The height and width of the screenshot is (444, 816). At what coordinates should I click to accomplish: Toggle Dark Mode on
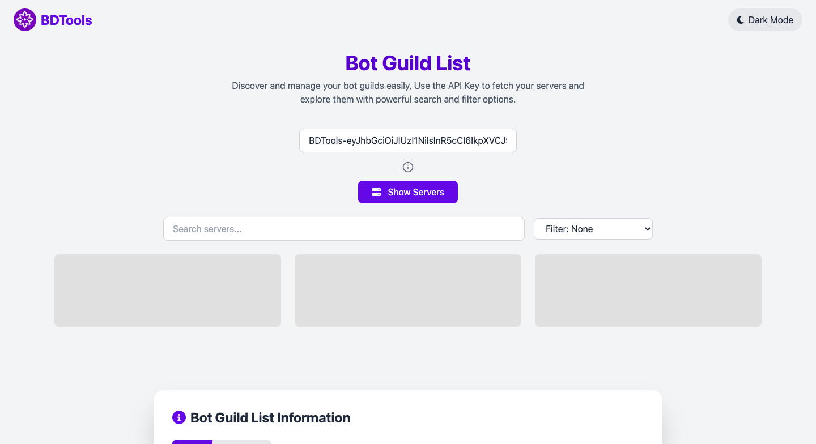(x=765, y=19)
